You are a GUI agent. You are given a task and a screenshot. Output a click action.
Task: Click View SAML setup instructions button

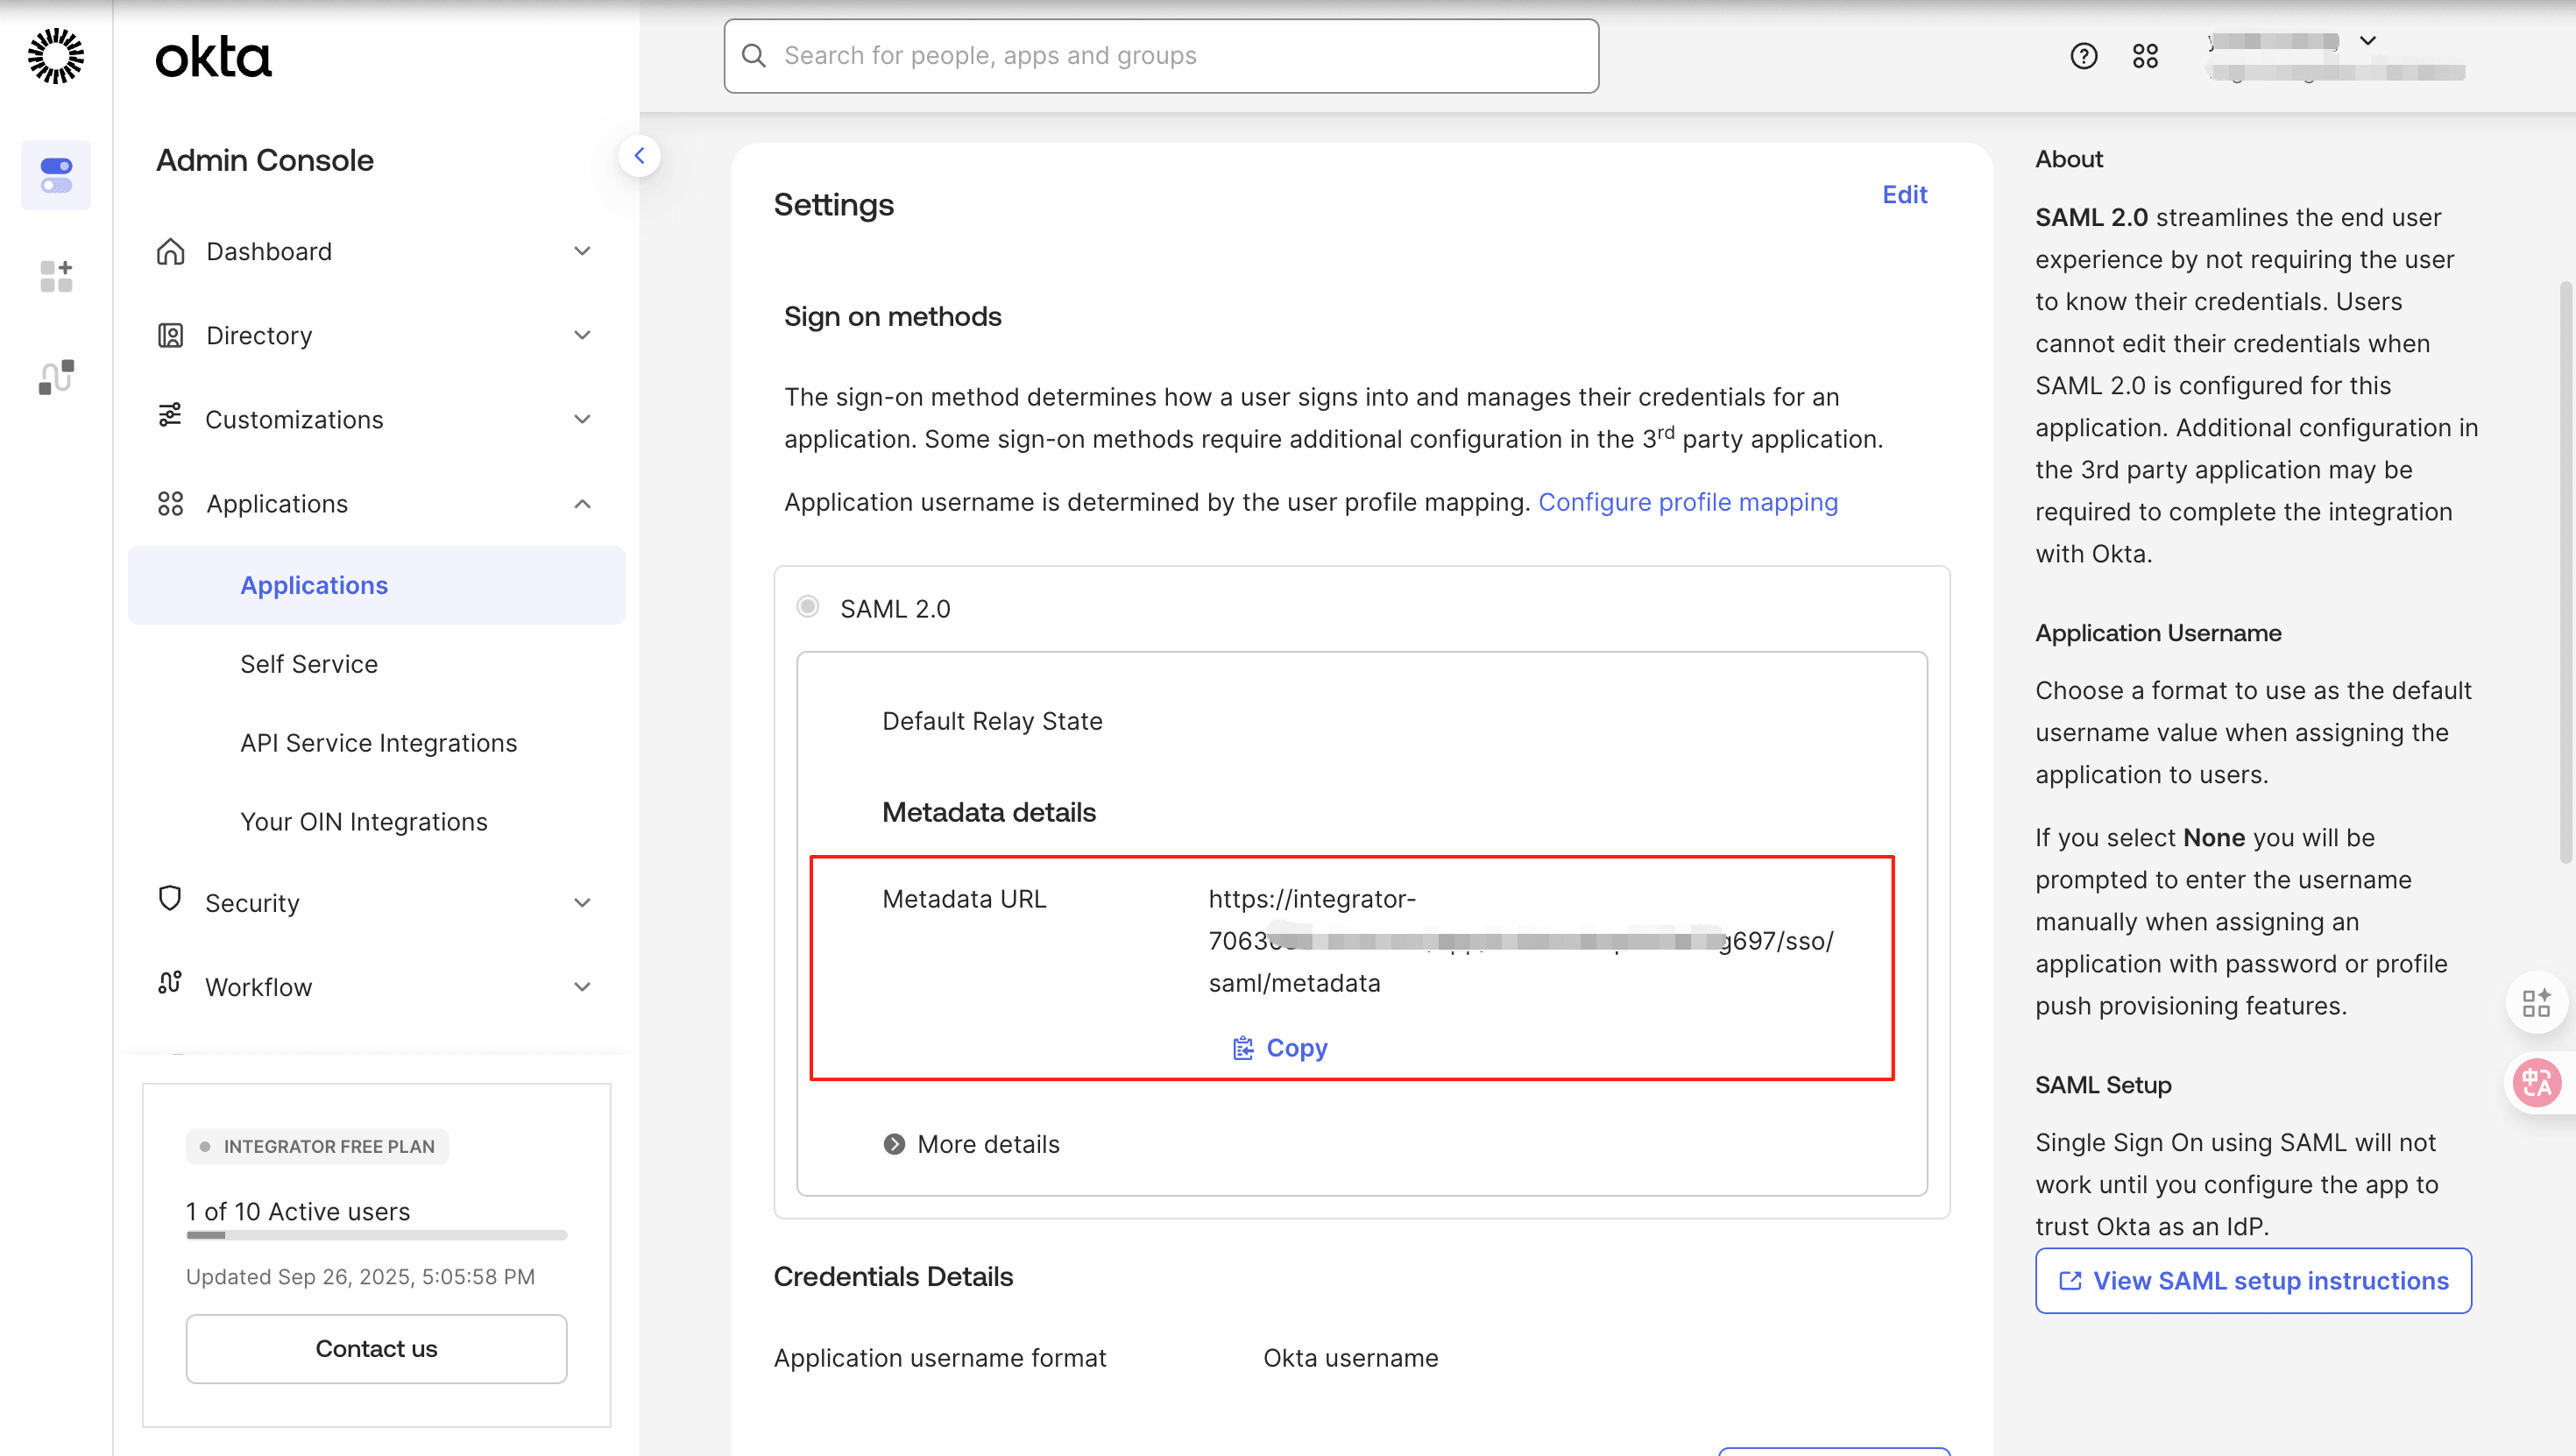pyautogui.click(x=2253, y=1281)
